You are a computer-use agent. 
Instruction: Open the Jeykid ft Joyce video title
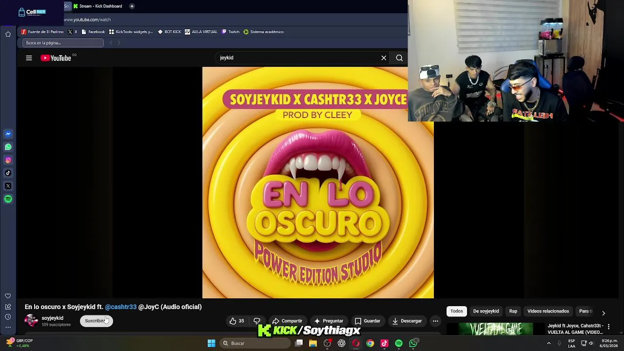pos(575,329)
